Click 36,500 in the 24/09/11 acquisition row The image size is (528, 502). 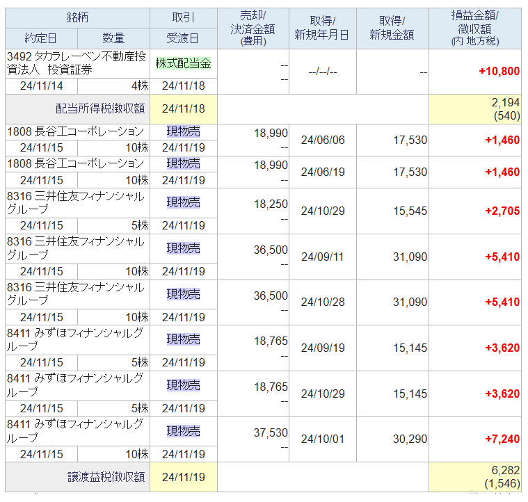271,250
